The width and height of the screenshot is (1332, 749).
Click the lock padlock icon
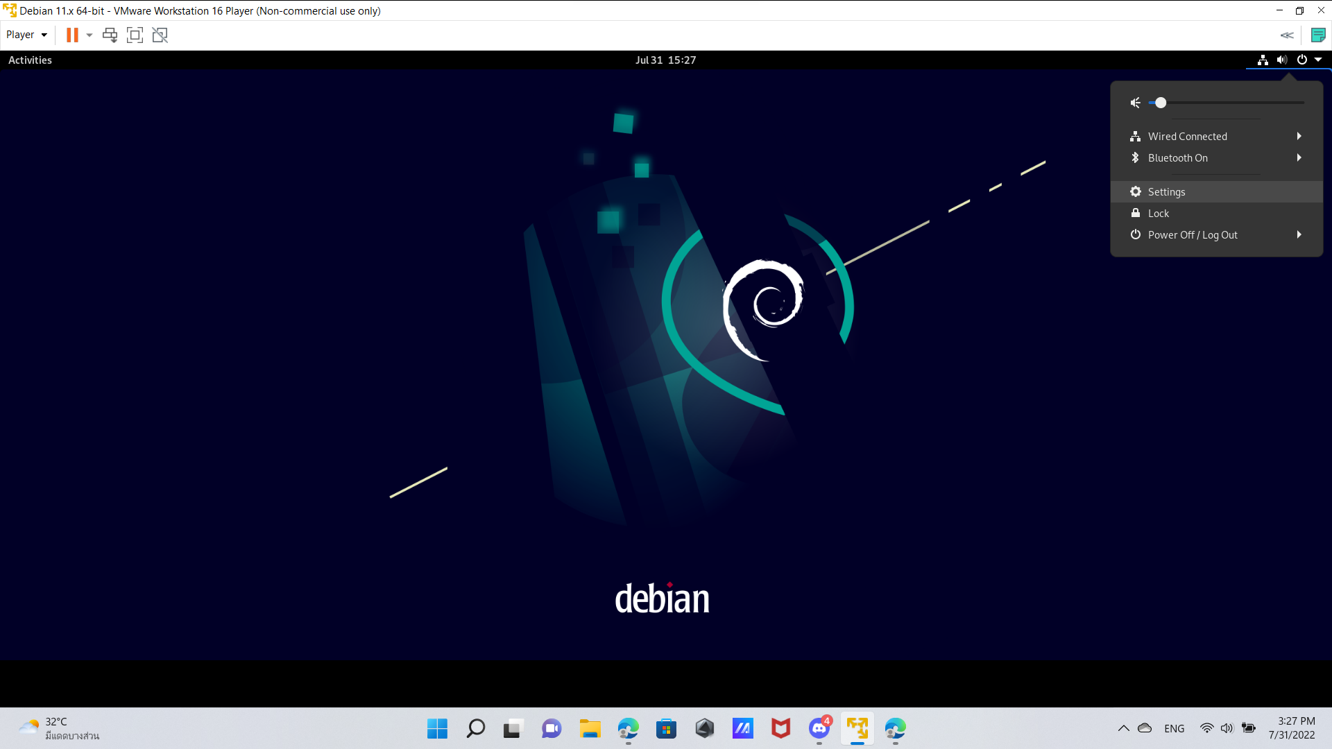coord(1136,213)
